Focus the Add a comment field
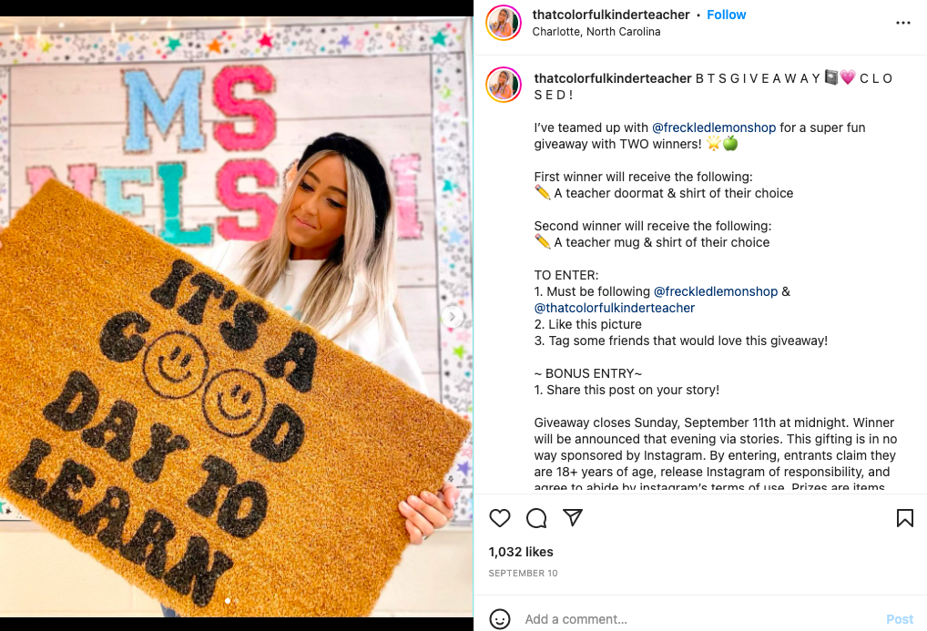 pyautogui.click(x=698, y=619)
